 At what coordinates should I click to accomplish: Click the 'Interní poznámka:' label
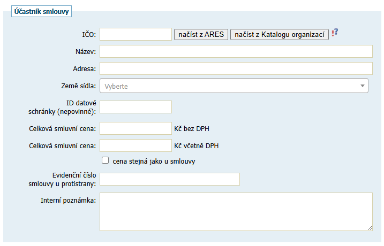(x=69, y=201)
